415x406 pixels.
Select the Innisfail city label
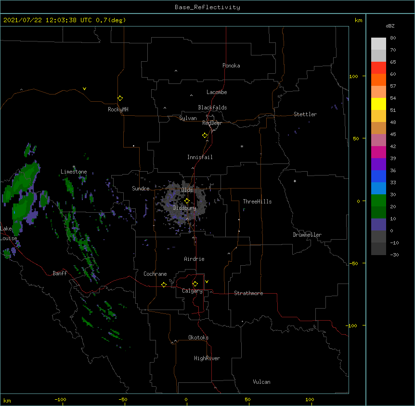click(x=200, y=157)
